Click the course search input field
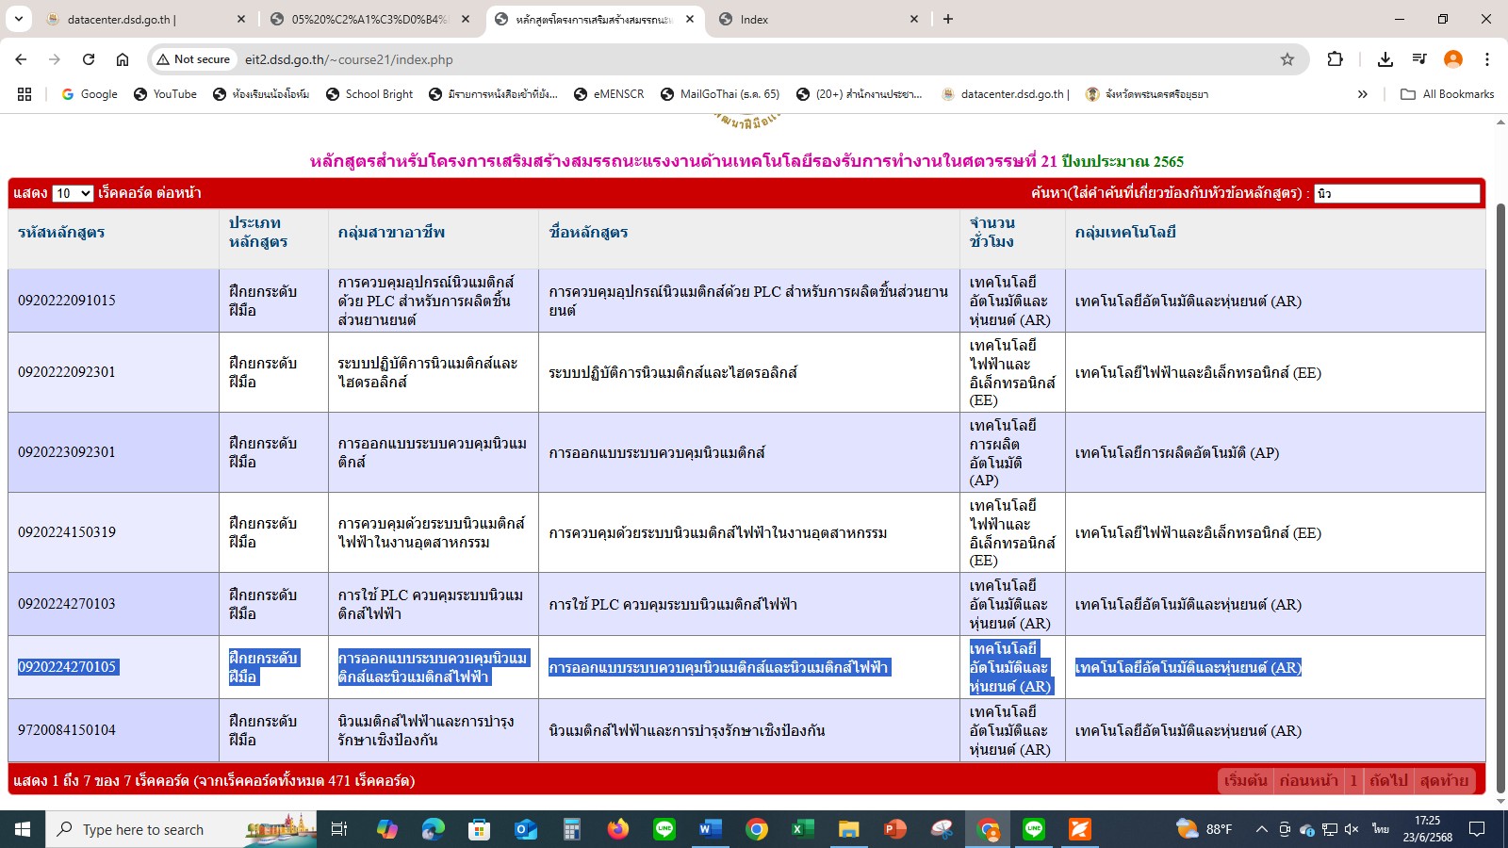Viewport: 1508px width, 848px height. tap(1397, 193)
